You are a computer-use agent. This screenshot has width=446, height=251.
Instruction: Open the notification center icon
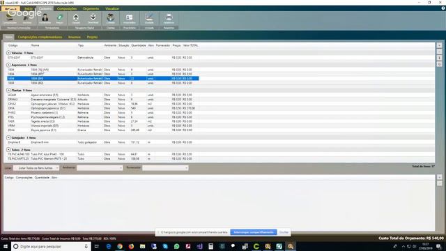coord(439,246)
